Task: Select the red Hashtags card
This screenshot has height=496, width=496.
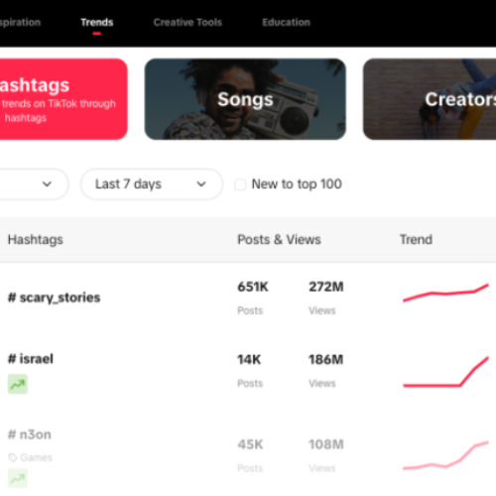Action: tap(62, 99)
